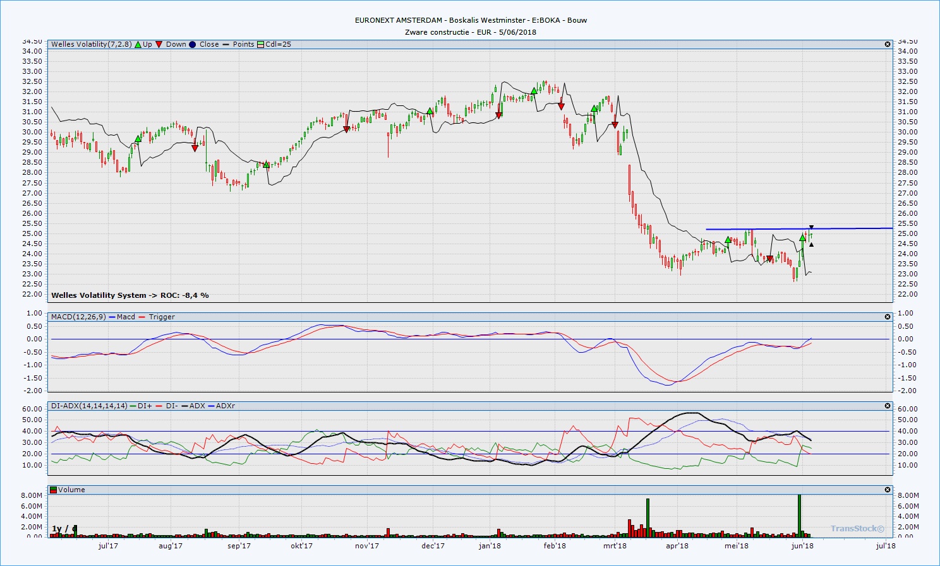This screenshot has height=566, width=940.
Task: Select the DI-ADX(14,14,14,14) panel title
Action: pyautogui.click(x=89, y=406)
